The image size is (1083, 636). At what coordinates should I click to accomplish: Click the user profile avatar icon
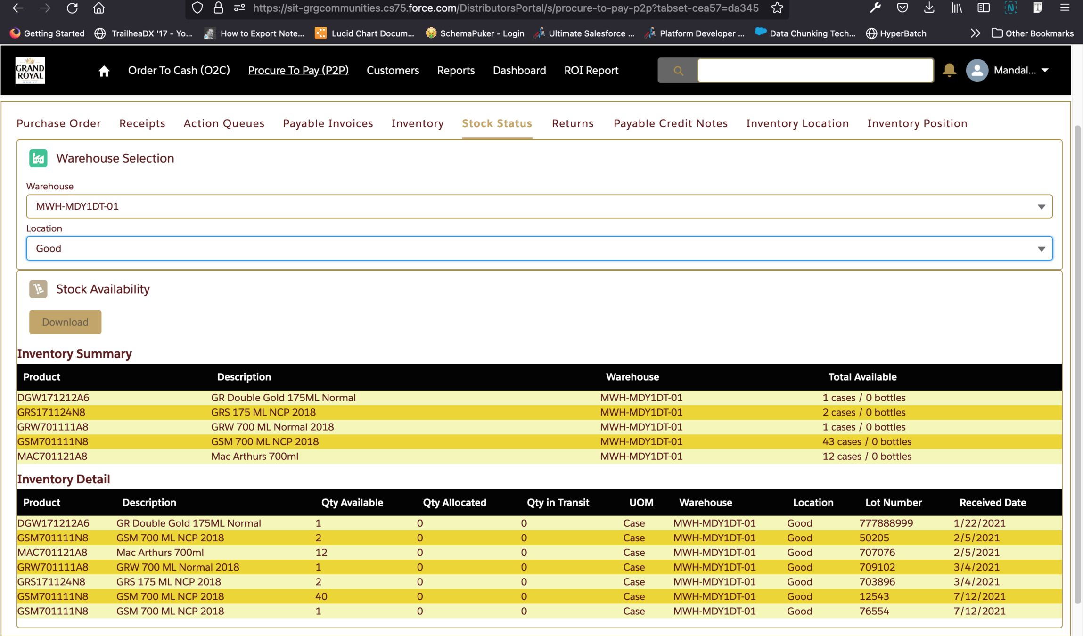pyautogui.click(x=976, y=70)
